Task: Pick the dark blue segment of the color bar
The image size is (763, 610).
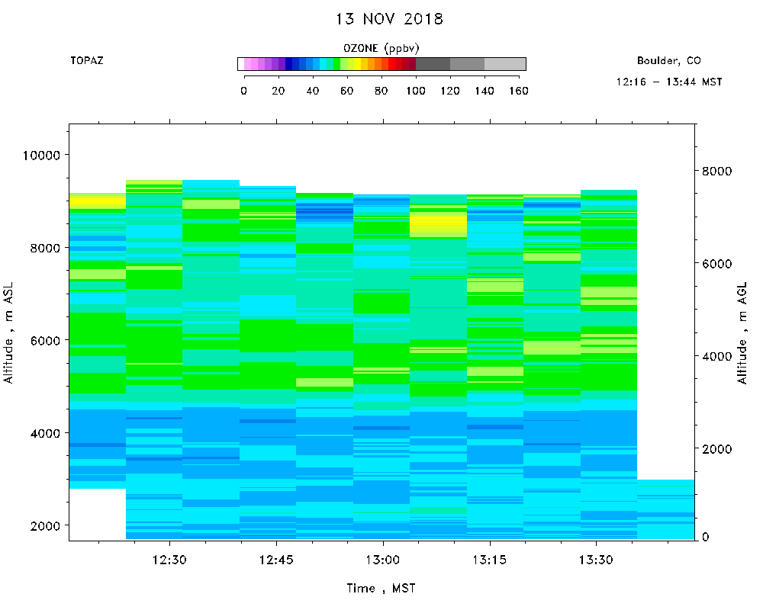Action: coord(288,64)
